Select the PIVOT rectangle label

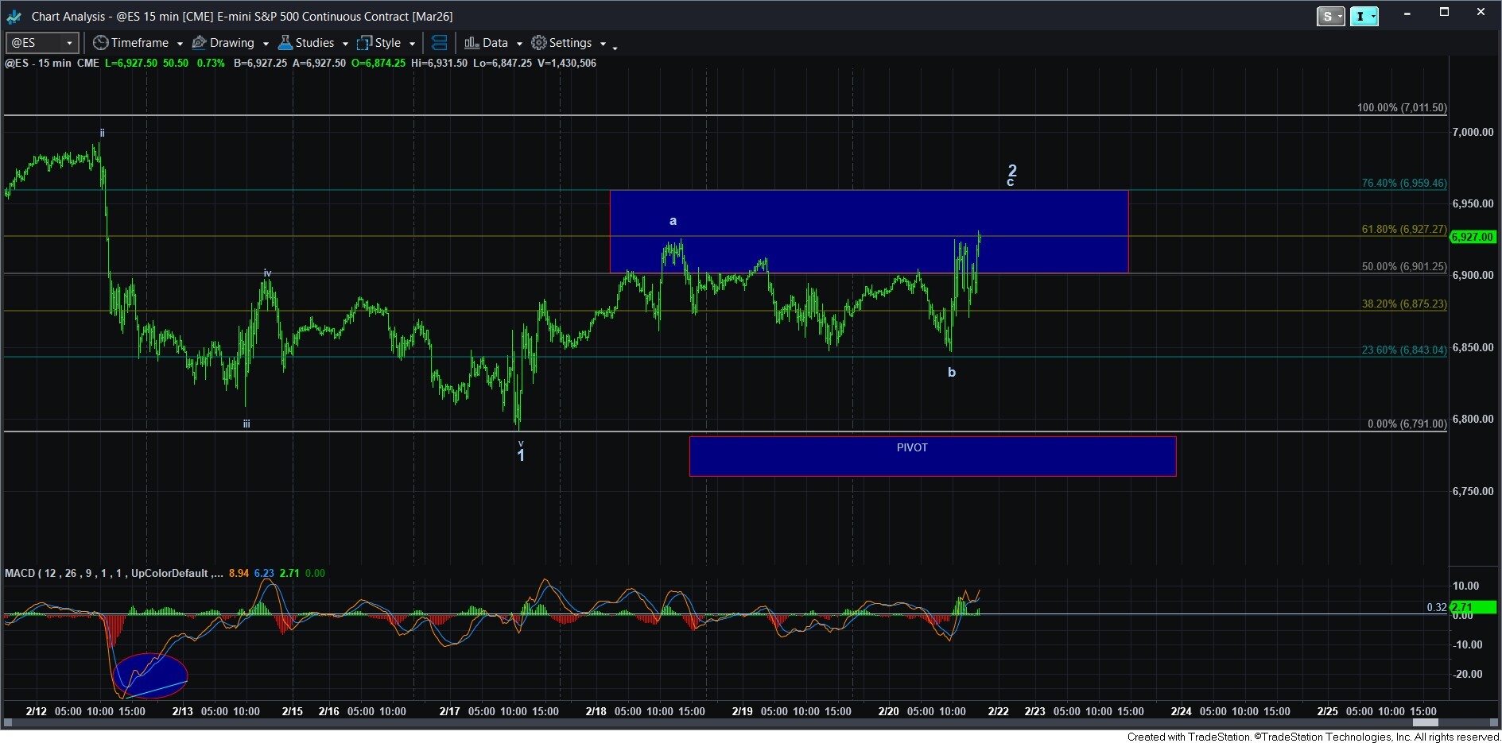(x=912, y=447)
